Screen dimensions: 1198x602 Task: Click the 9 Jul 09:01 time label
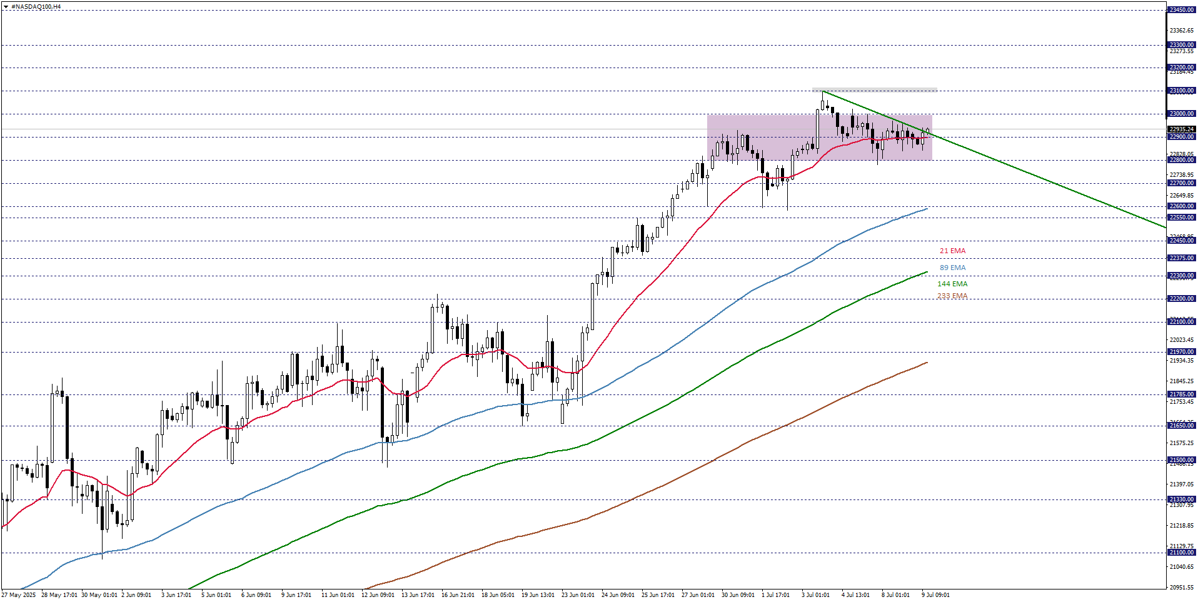pyautogui.click(x=935, y=595)
